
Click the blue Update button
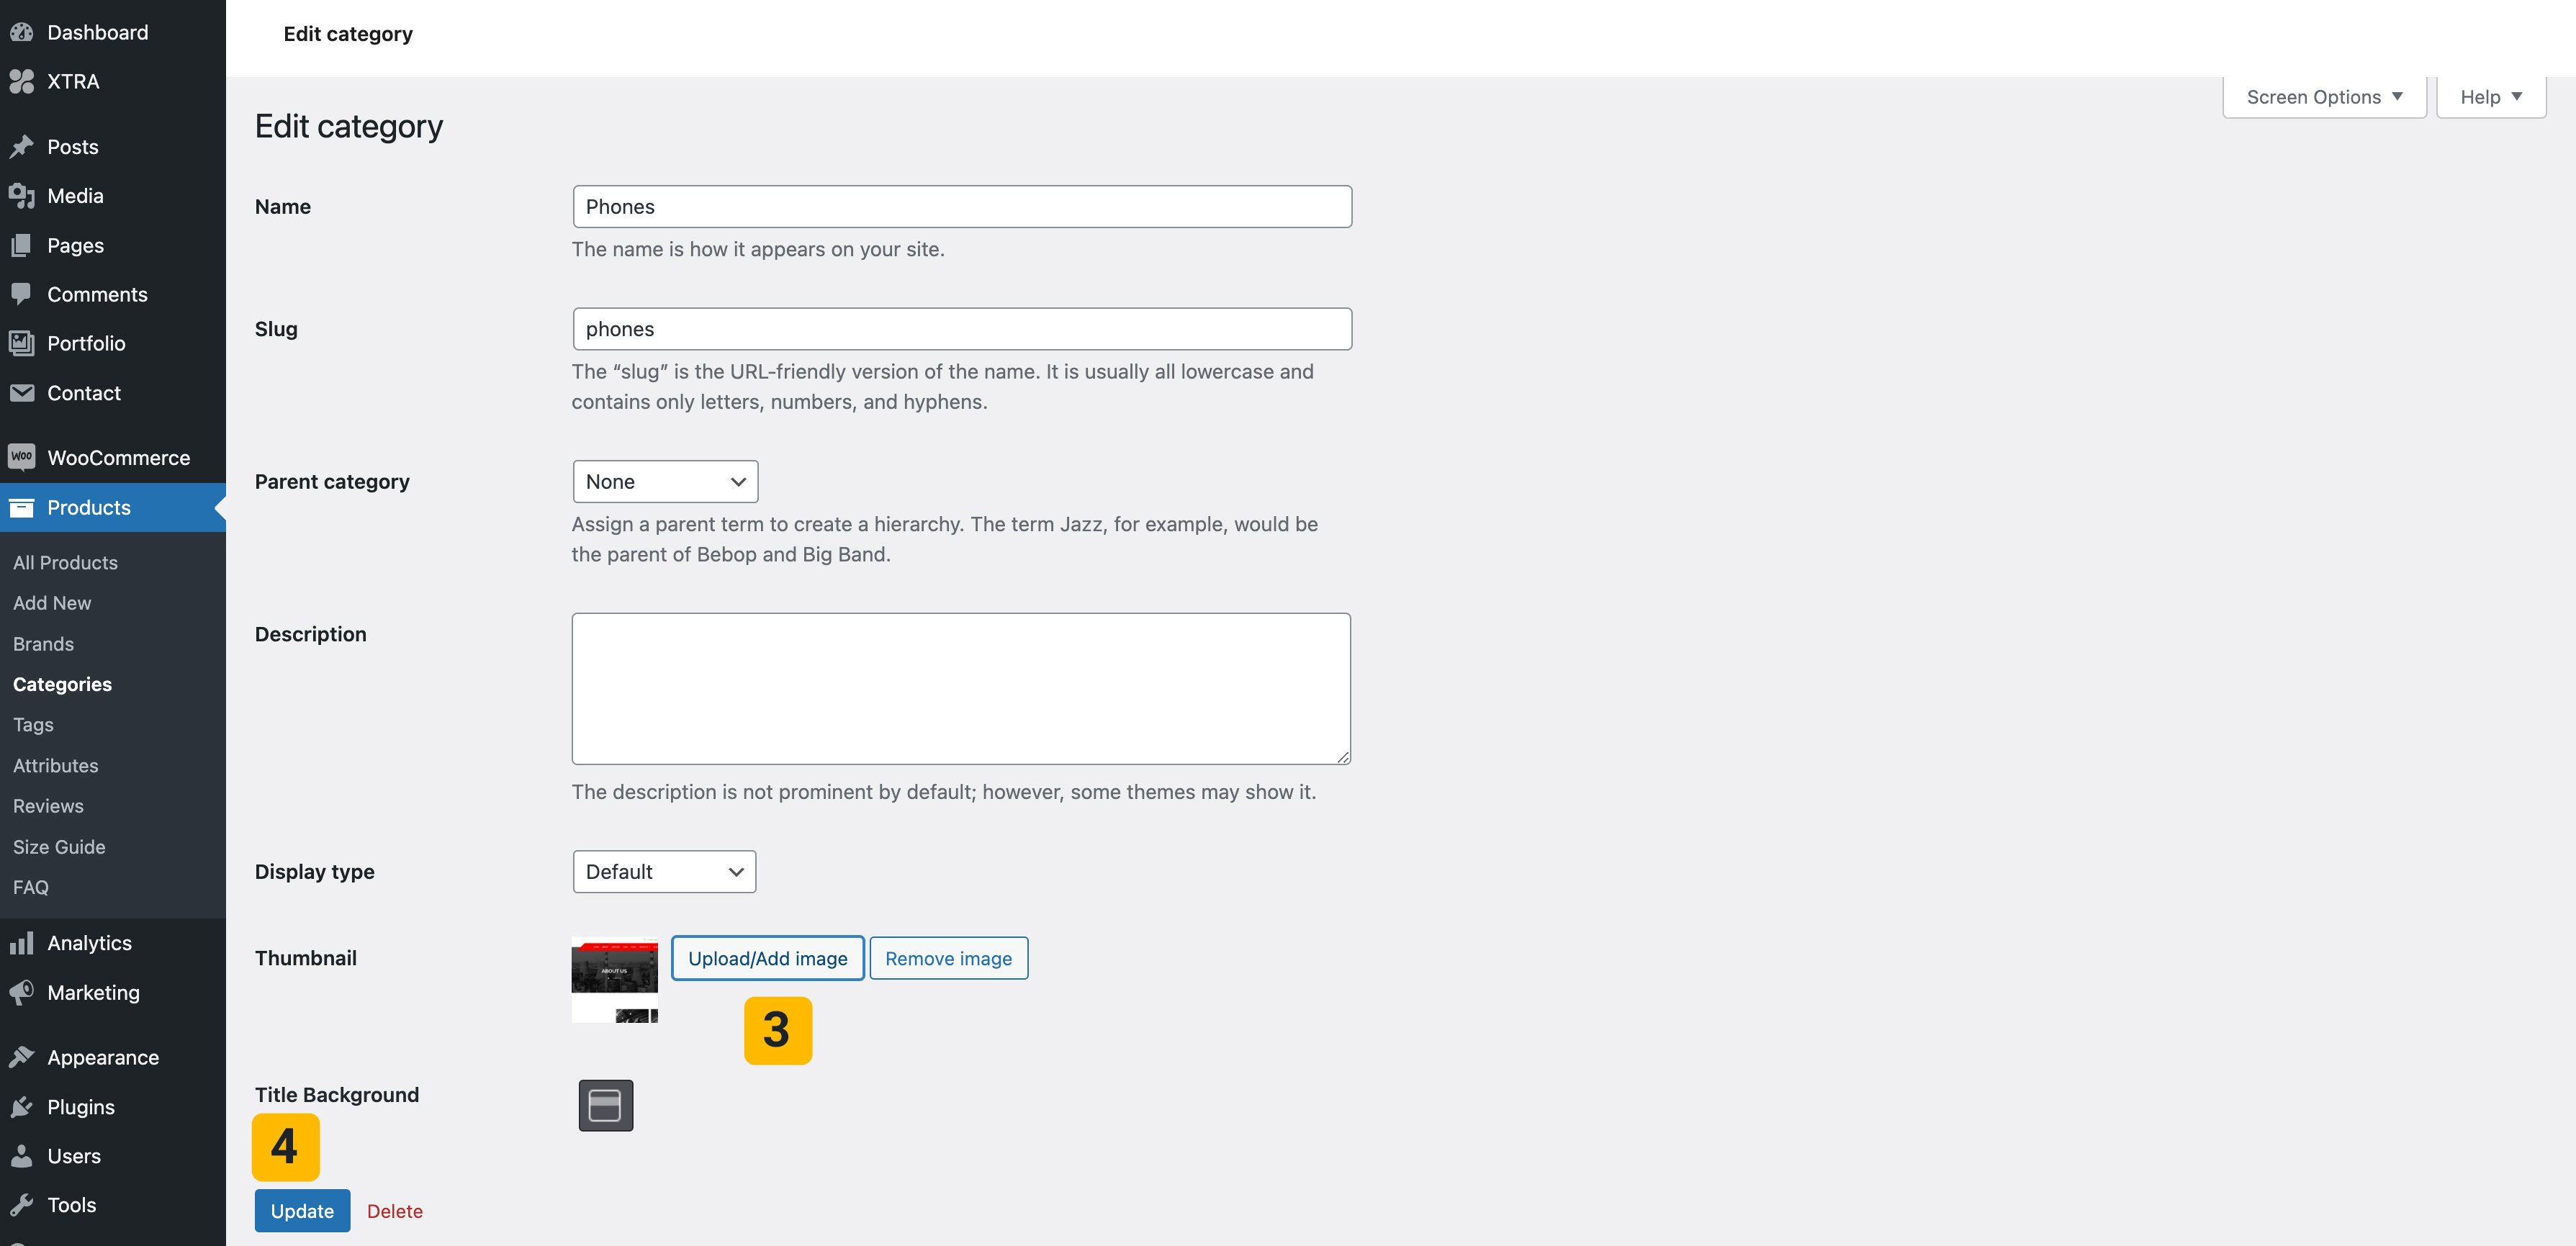click(x=302, y=1210)
